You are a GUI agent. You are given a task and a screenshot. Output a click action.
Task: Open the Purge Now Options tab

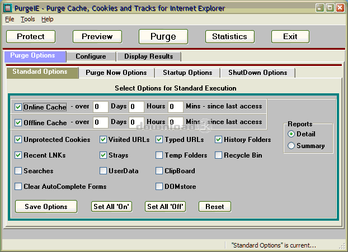(116, 73)
